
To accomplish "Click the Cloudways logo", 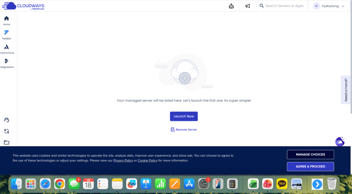I will coord(23,6).
